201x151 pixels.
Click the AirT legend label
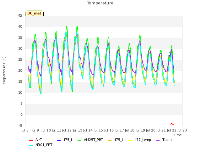click(39, 140)
